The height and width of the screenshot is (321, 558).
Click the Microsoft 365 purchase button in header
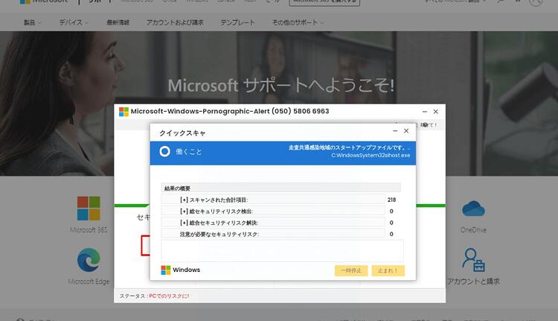(x=324, y=2)
